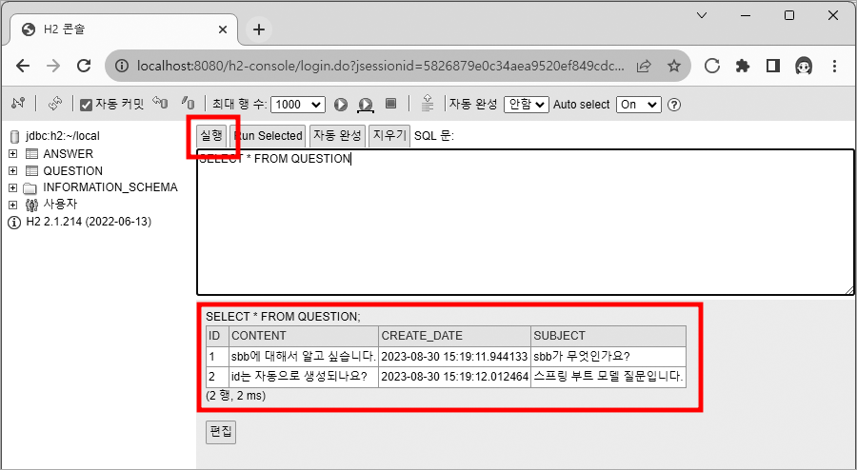Click the 편집 button below results
Image resolution: width=857 pixels, height=470 pixels.
(x=221, y=432)
